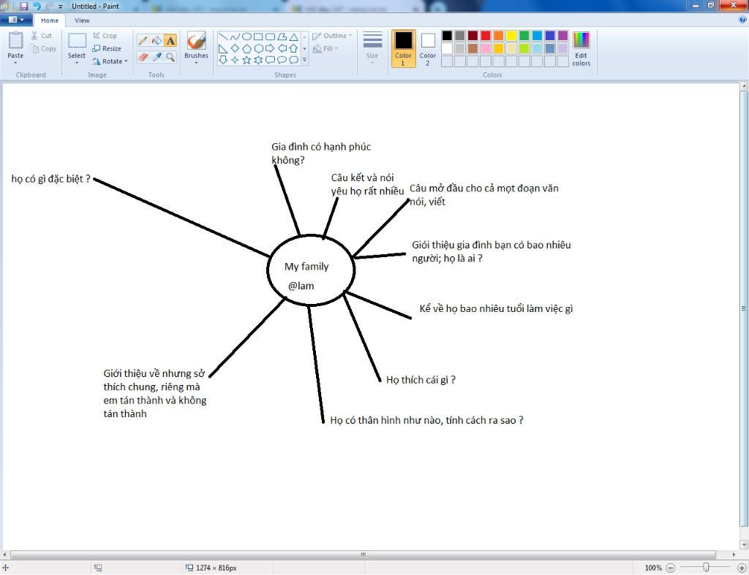Choose the Diamond shape

pyautogui.click(x=235, y=48)
